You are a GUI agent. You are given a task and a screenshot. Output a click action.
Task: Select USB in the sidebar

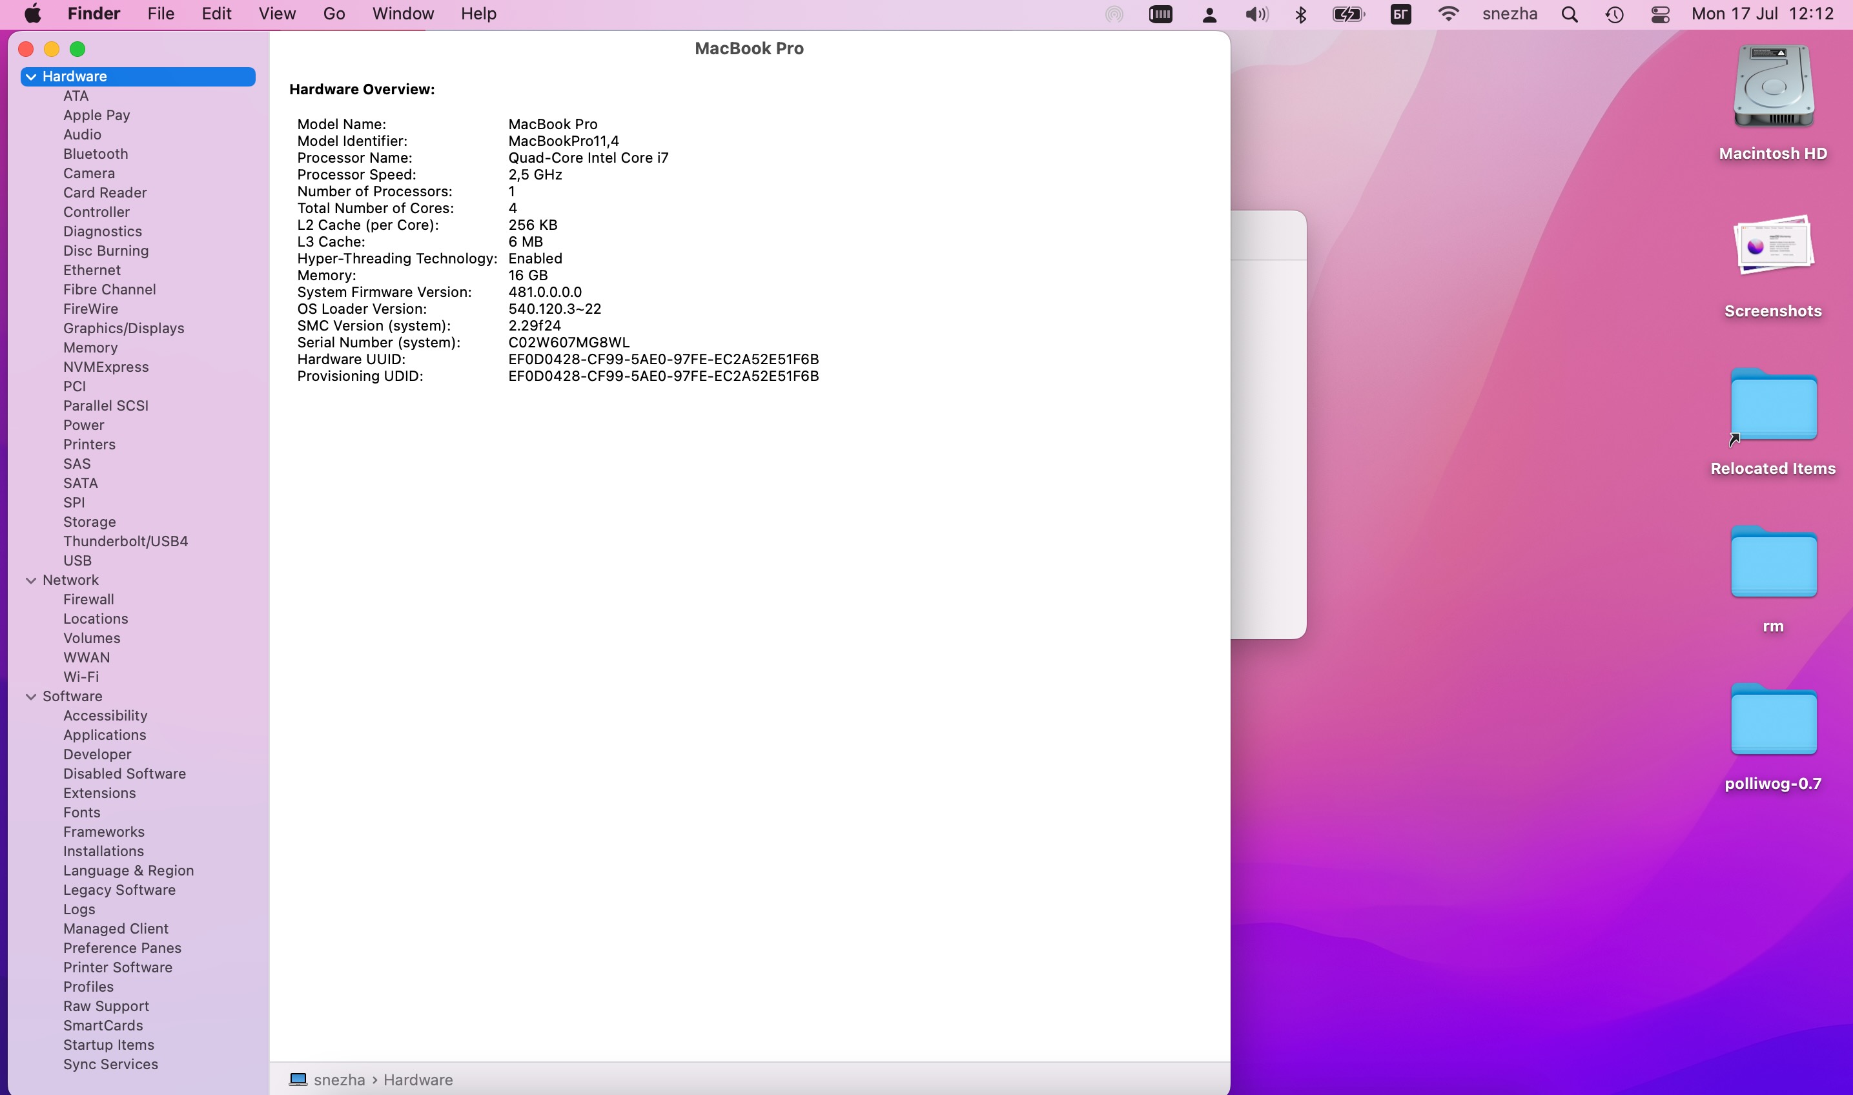point(77,561)
